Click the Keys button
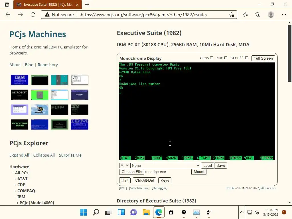292x219 pixels. 165,180
